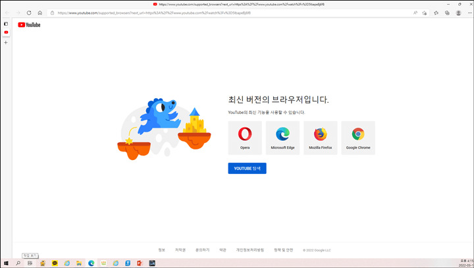Open Edge Settings and more menu
The height and width of the screenshot is (268, 474).
pos(469,13)
